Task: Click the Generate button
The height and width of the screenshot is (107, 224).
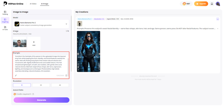Action: click(41, 100)
